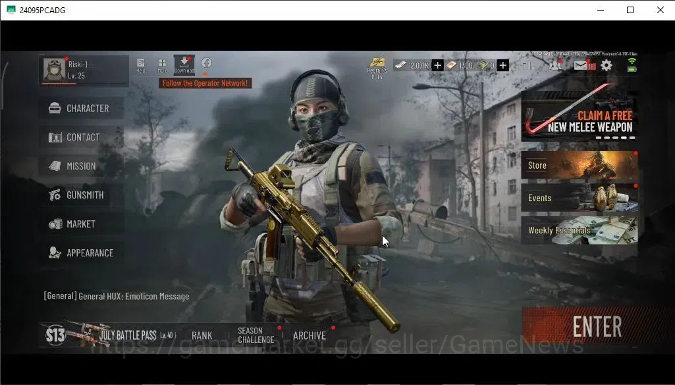This screenshot has width=675, height=385.
Task: Open Weekly Essentials banner
Action: (x=580, y=230)
